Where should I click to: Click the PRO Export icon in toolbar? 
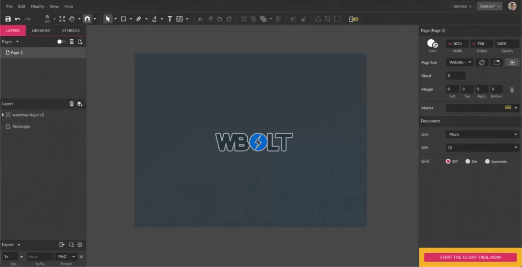354,19
